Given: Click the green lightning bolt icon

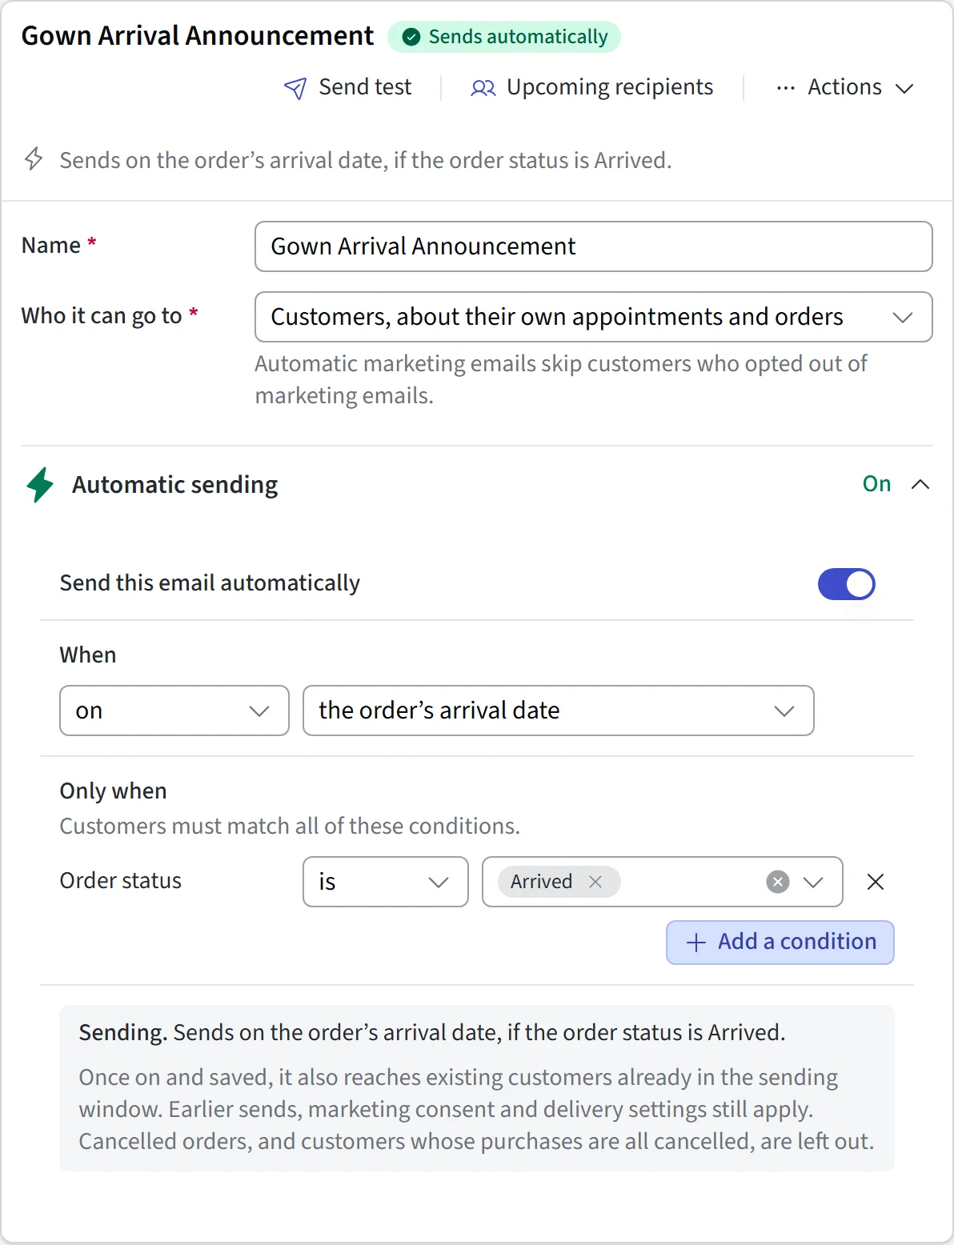Looking at the screenshot, I should coord(40,485).
